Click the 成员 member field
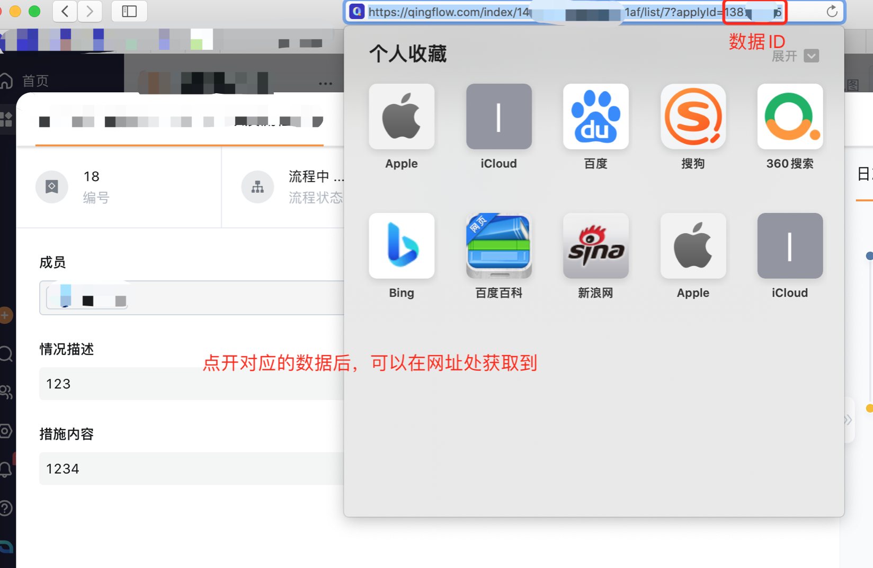This screenshot has width=873, height=568. (192, 298)
